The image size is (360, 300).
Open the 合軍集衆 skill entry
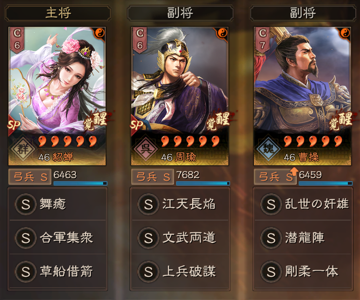coord(57,238)
